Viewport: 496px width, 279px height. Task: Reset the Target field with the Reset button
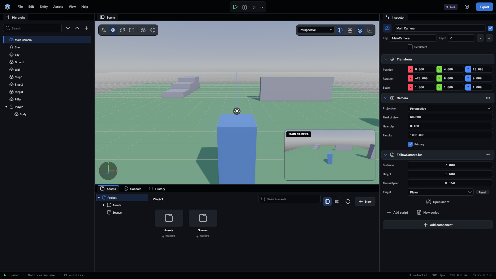click(482, 192)
